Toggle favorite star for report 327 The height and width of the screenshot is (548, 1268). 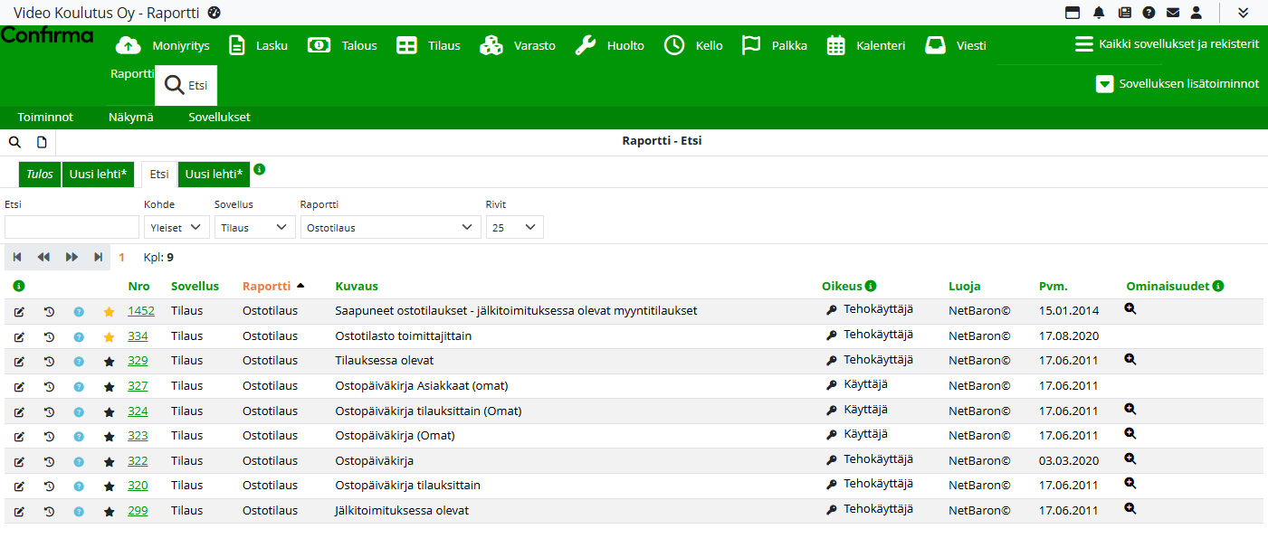point(110,387)
